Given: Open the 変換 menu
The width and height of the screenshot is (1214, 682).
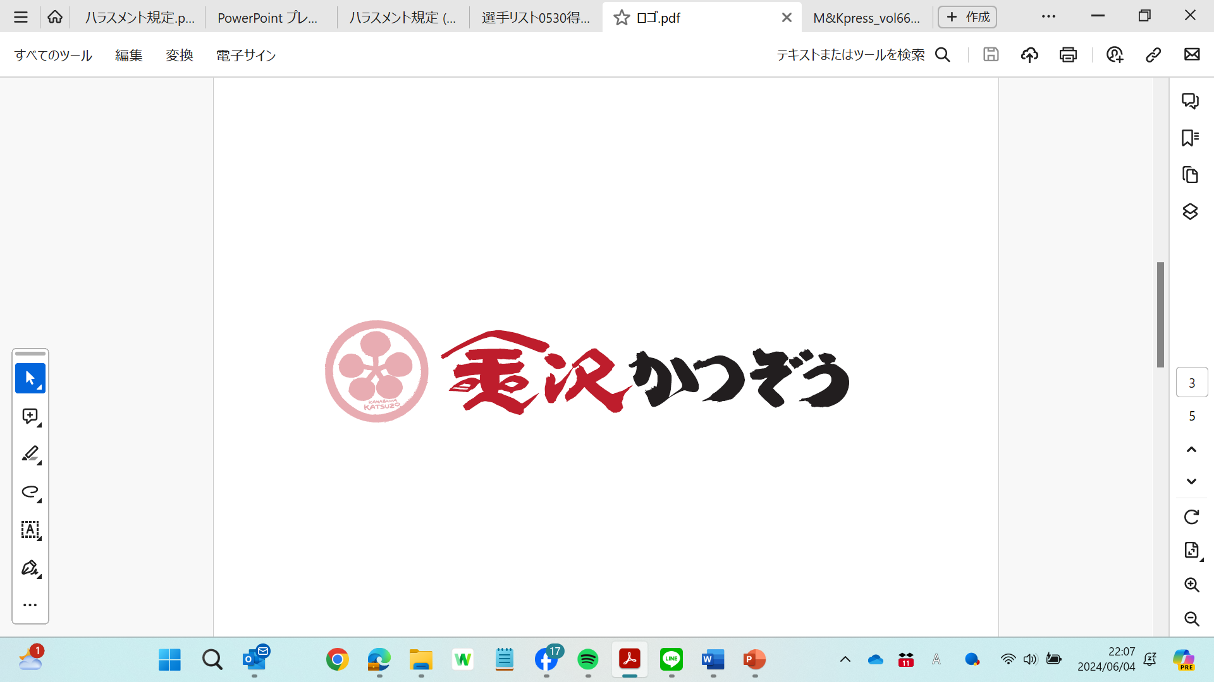Looking at the screenshot, I should pyautogui.click(x=180, y=56).
